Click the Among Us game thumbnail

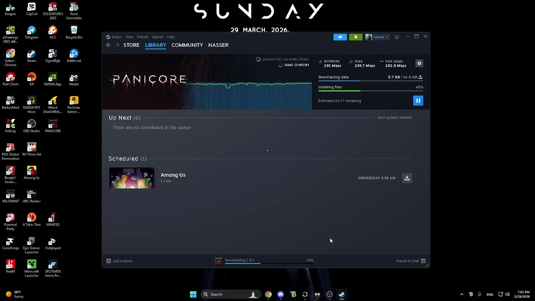coord(132,178)
